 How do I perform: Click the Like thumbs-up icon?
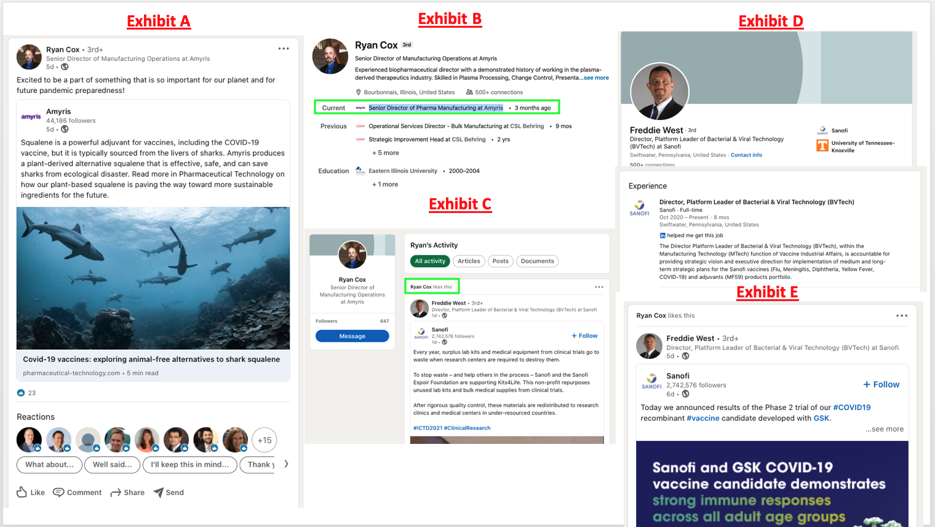pyautogui.click(x=22, y=492)
